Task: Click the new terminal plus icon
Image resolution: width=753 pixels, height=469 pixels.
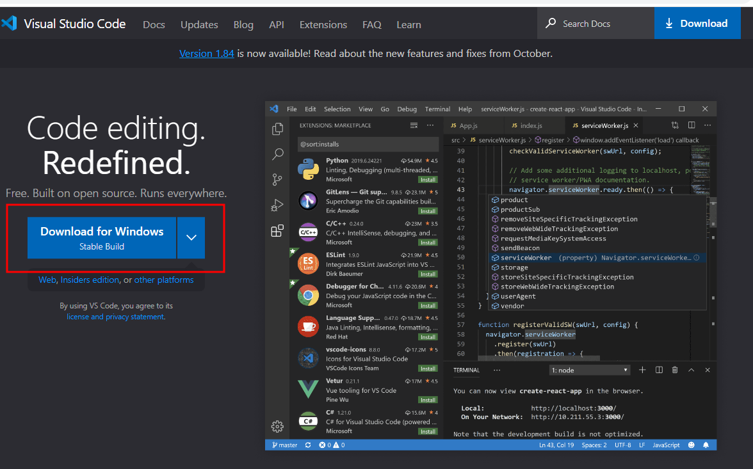Action: [x=642, y=370]
